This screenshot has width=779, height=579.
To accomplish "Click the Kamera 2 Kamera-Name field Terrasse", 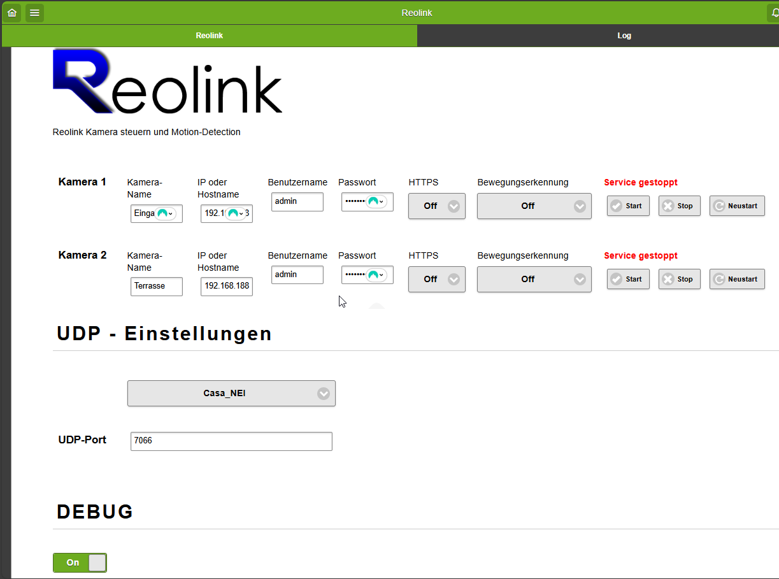I will 157,287.
